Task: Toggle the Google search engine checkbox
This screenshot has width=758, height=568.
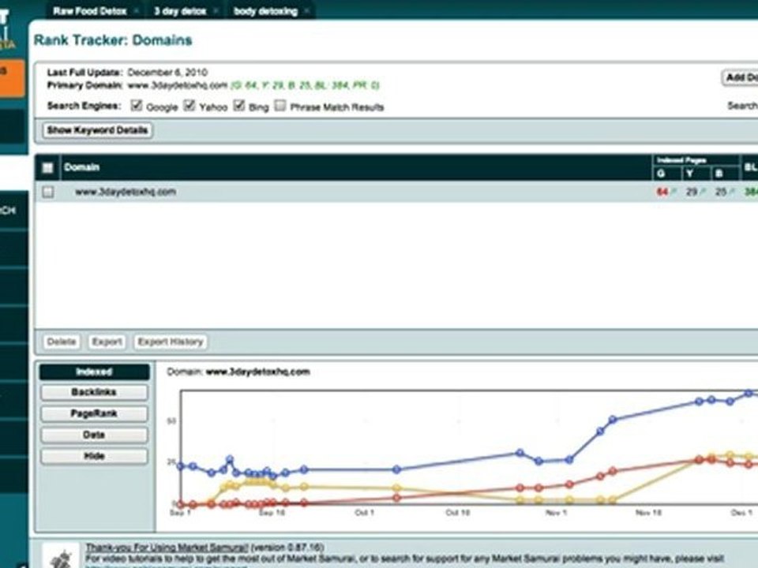Action: coord(137,105)
